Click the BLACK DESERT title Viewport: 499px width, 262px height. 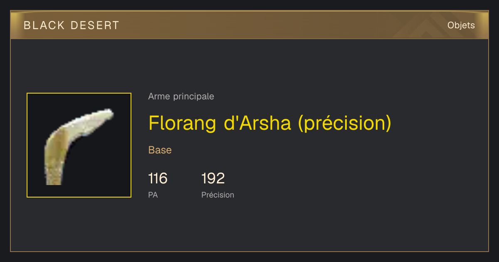(x=72, y=25)
